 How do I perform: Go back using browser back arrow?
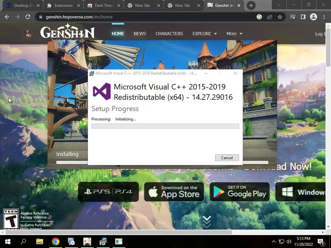[x=7, y=17]
